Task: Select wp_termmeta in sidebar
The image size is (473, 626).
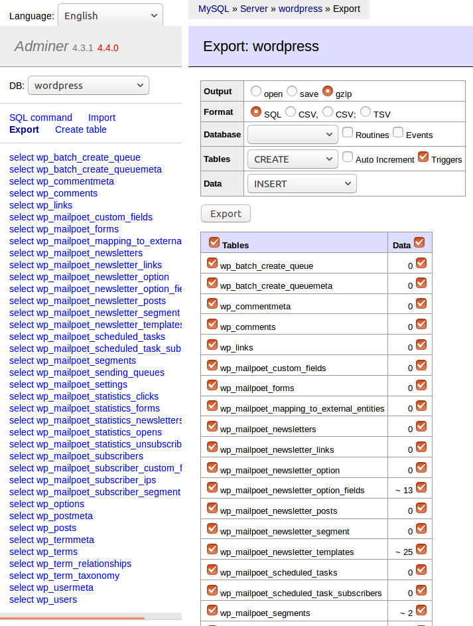Action: [x=52, y=540]
